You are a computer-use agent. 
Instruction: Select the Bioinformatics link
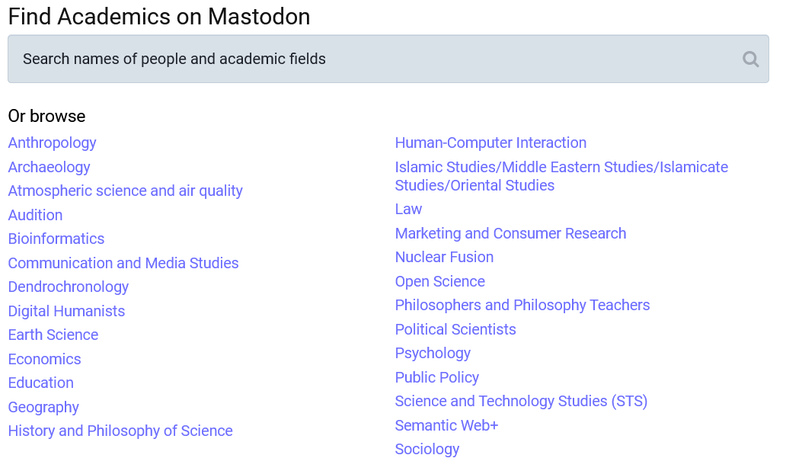pyautogui.click(x=56, y=239)
